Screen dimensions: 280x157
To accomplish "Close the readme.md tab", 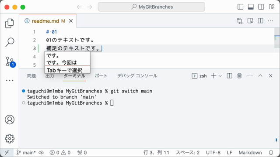I will click(71, 21).
